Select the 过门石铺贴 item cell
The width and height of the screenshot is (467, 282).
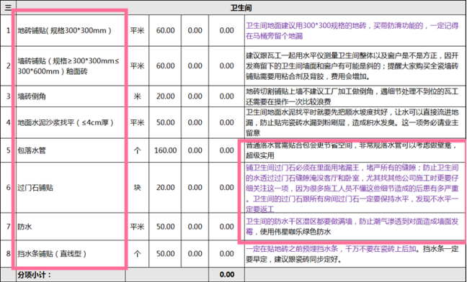71,188
